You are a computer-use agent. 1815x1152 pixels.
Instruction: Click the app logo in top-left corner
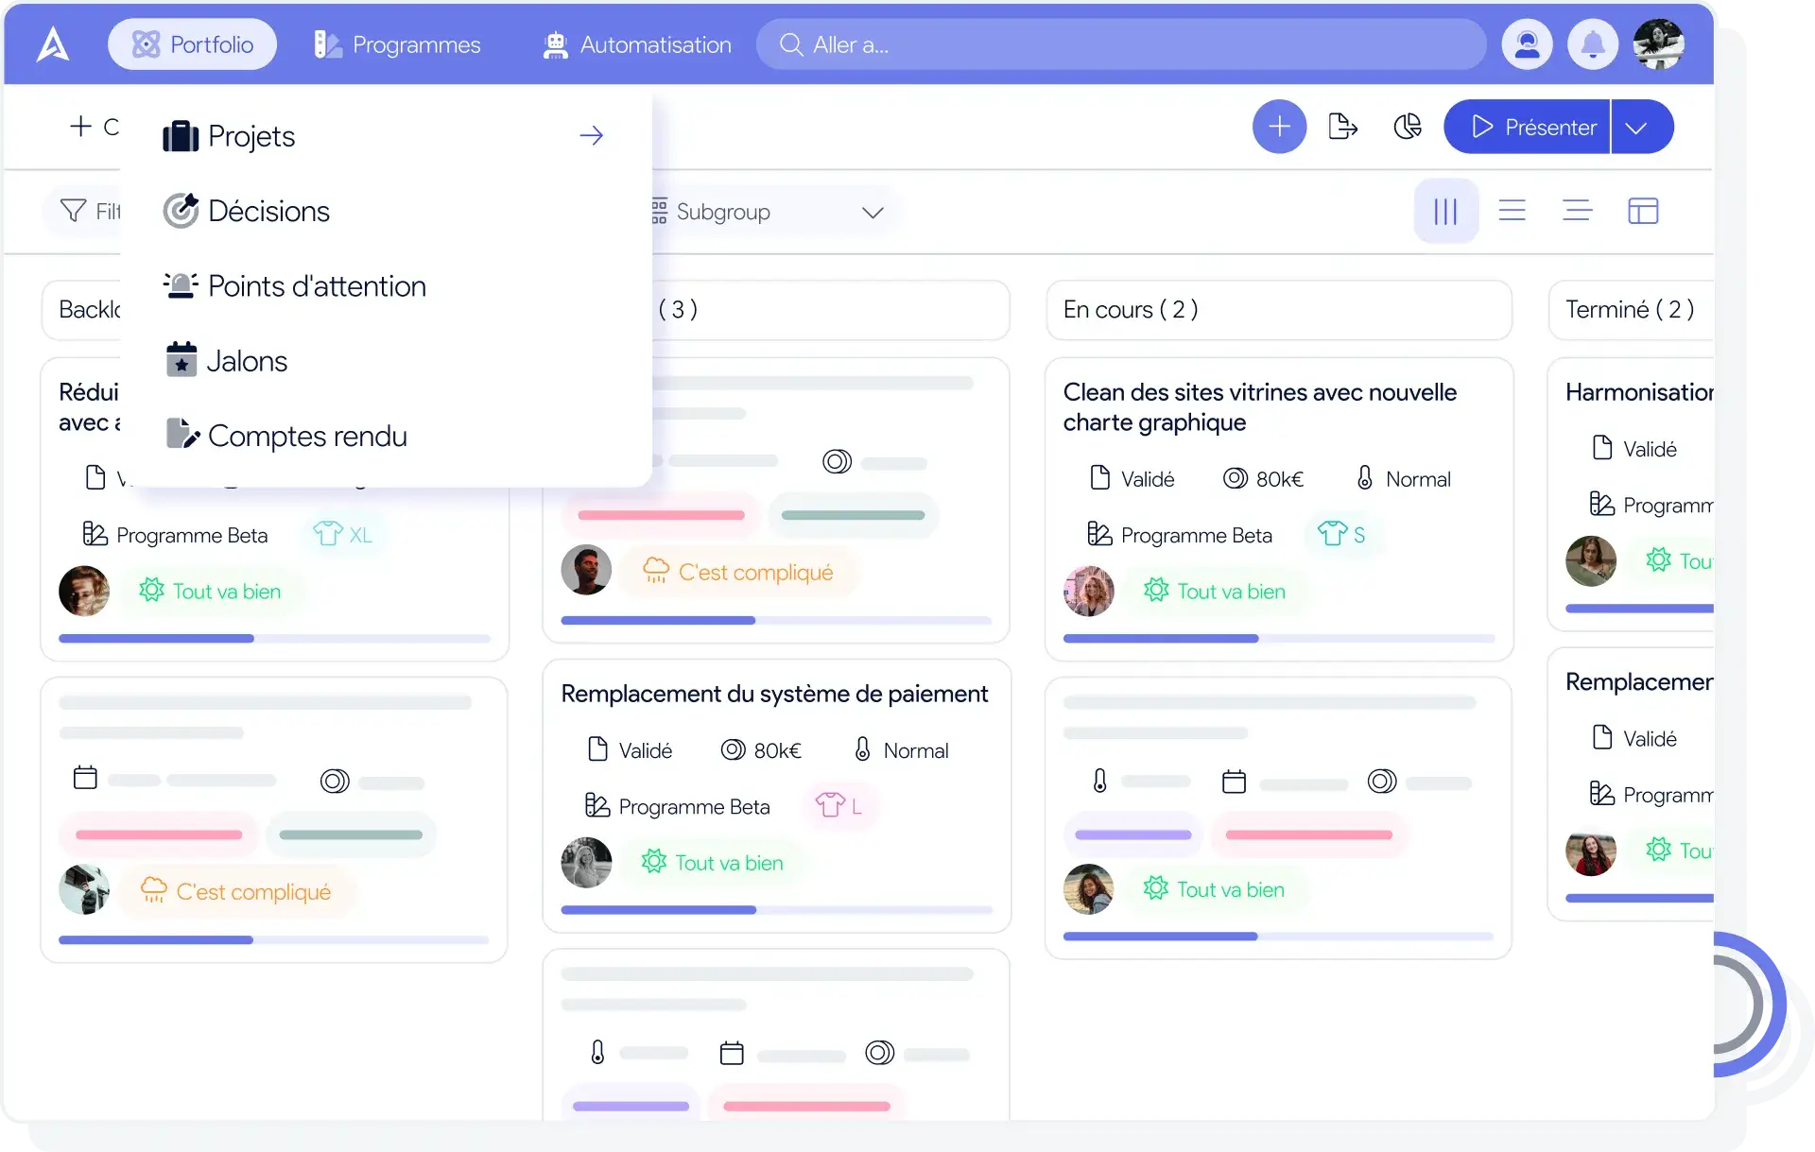tap(53, 44)
